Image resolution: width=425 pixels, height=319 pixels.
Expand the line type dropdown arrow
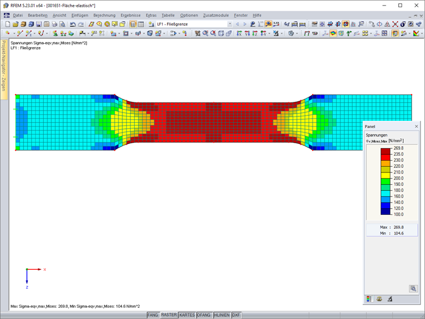click(35, 34)
